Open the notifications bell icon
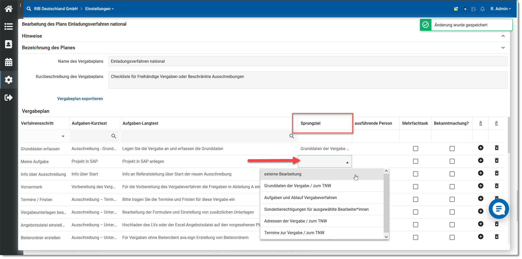This screenshot has width=522, height=259. coord(482,9)
